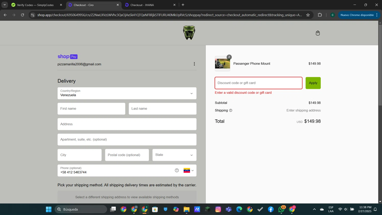The image size is (382, 215).
Task: Open the clock showing 11:38 PM
Action: pos(365,209)
